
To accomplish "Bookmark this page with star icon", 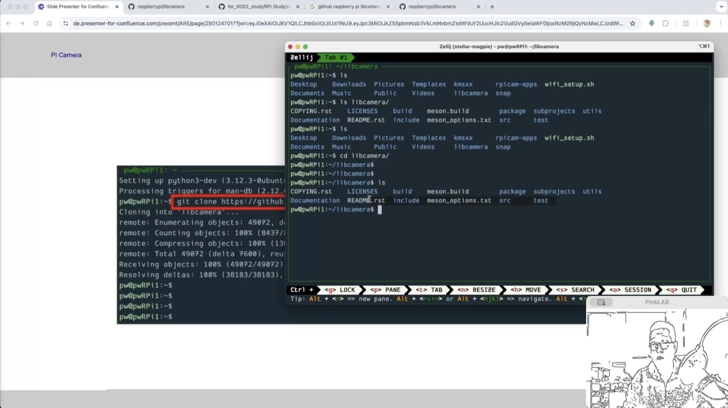I will [633, 23].
